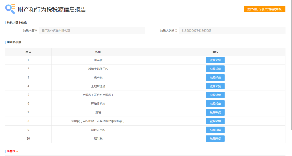Click the magnifier report icon beside title
Viewport: 292px width, 156px height.
[10, 9]
